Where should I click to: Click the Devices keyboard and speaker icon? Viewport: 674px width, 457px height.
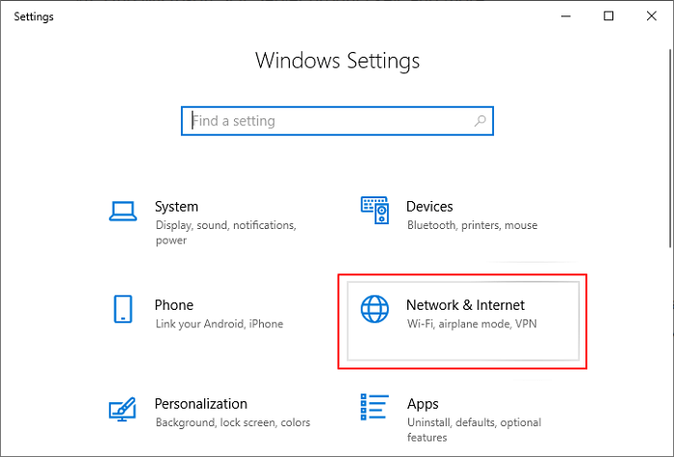[x=374, y=210]
